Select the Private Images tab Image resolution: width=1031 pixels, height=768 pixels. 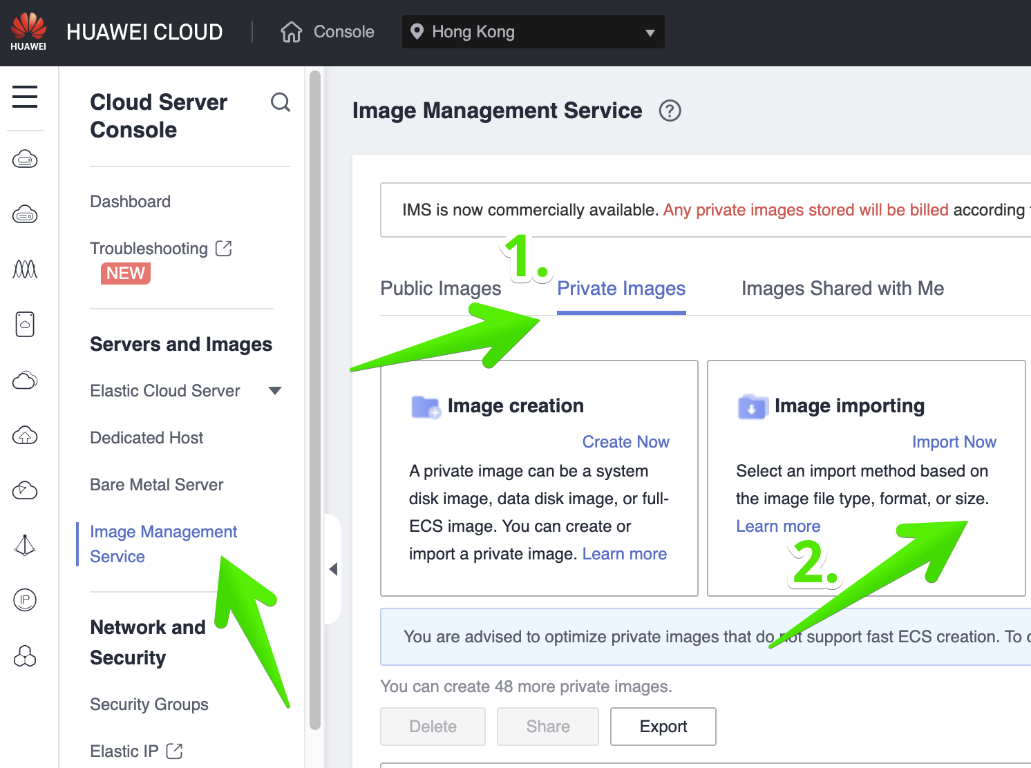(621, 289)
